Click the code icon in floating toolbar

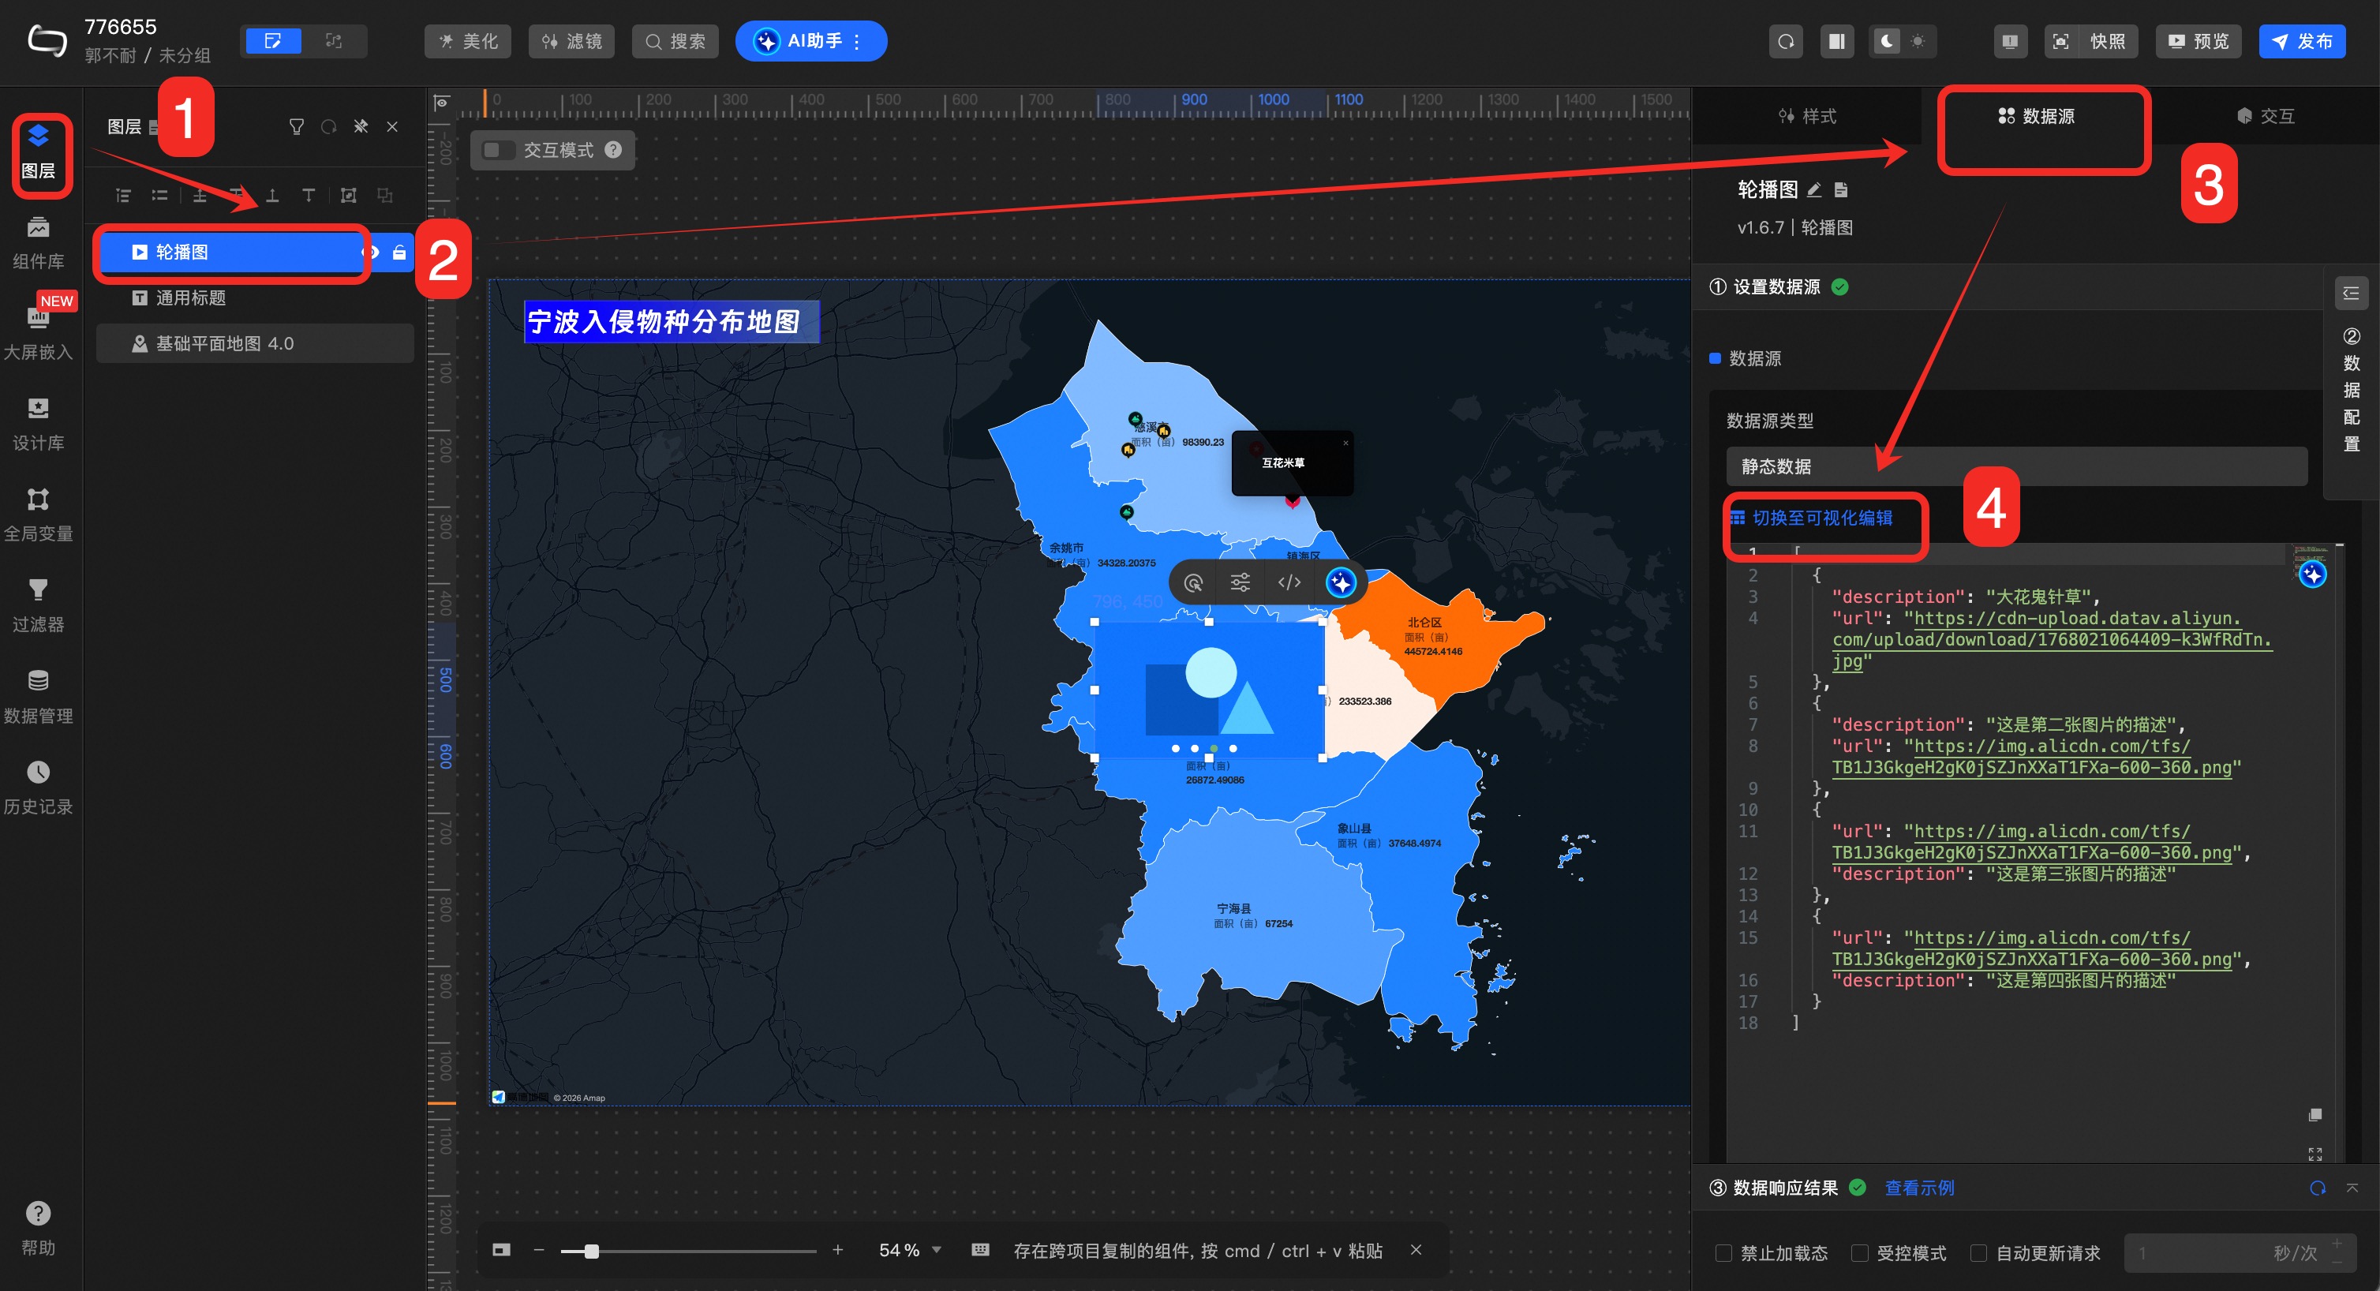click(x=1289, y=582)
